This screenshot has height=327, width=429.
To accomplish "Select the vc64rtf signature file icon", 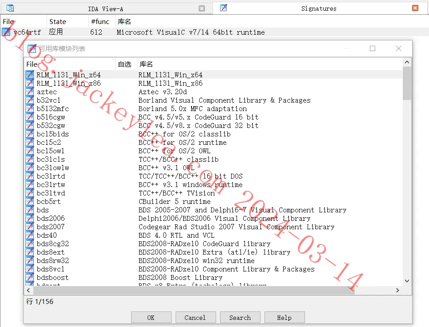I will click(x=6, y=32).
